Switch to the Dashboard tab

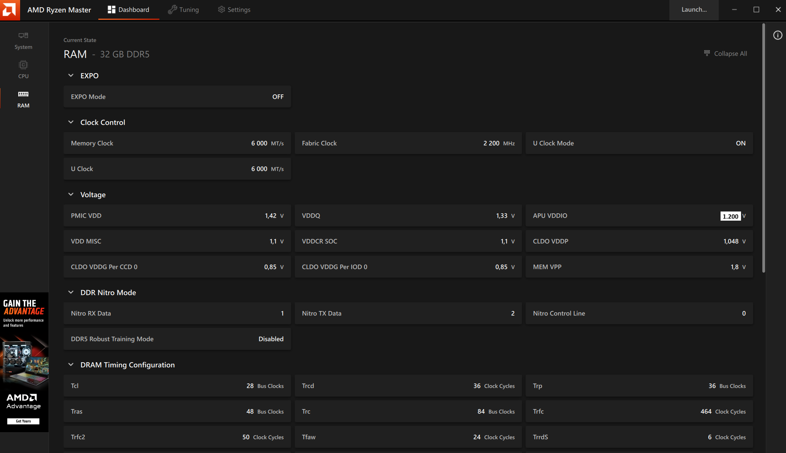point(129,10)
